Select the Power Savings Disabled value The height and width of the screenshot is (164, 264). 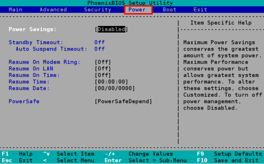click(111, 29)
